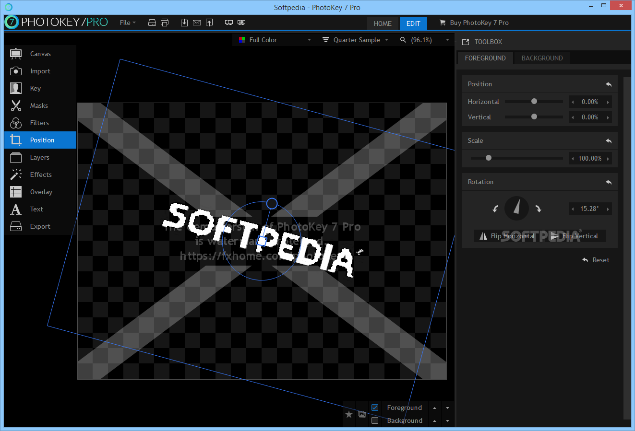Click the images icon beside layer list
635x431 pixels.
coord(362,414)
